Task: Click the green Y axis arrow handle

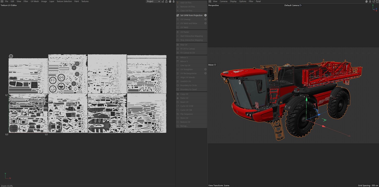Action: [x=307, y=99]
